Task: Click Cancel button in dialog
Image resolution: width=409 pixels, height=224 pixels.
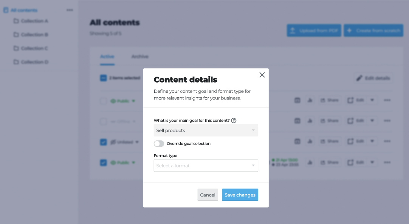Action: [208, 195]
